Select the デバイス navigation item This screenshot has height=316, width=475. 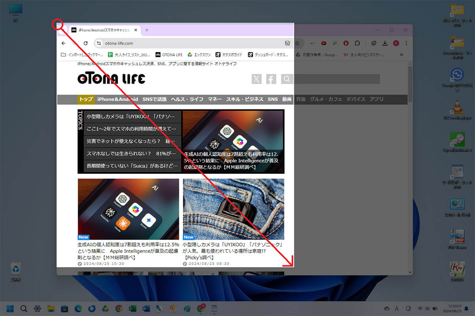[x=356, y=99]
